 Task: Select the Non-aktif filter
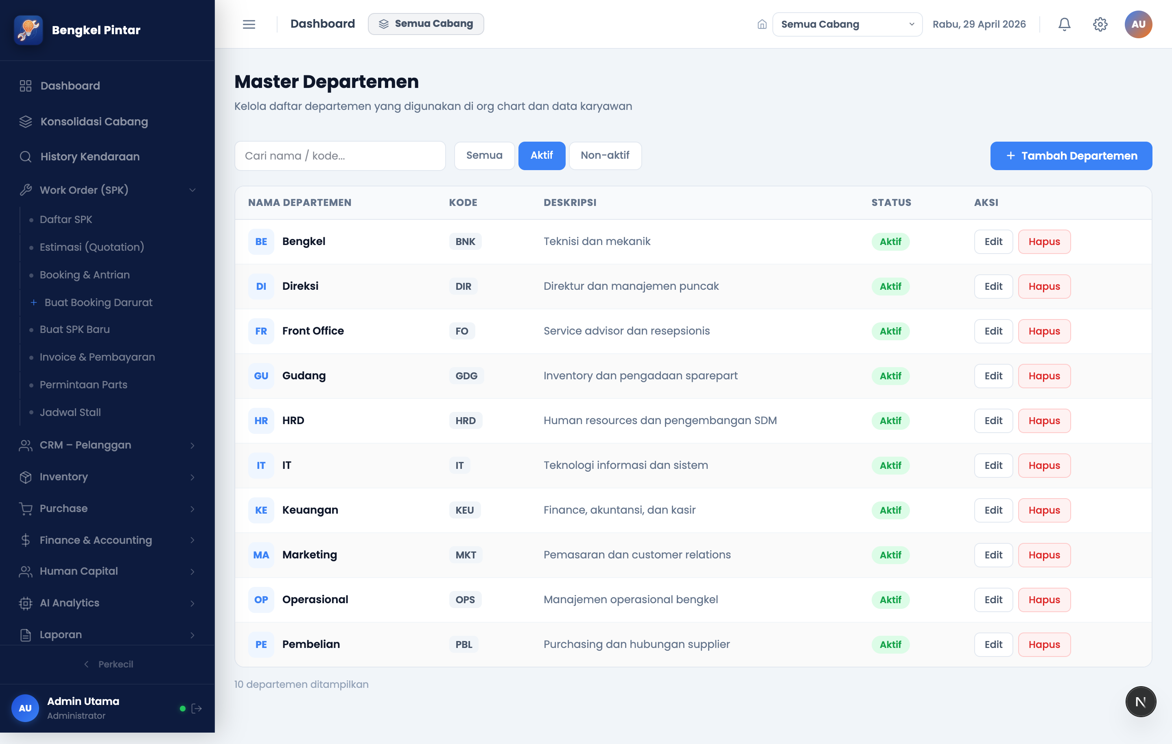click(x=605, y=155)
